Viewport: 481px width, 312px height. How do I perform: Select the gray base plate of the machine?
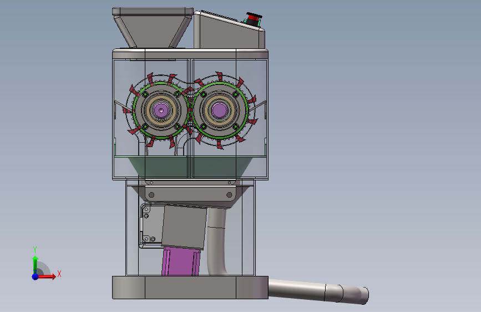(190, 288)
